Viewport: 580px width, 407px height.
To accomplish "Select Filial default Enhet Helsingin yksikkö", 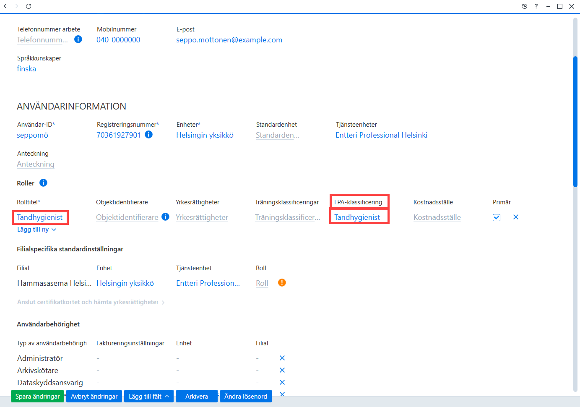I will tap(125, 283).
